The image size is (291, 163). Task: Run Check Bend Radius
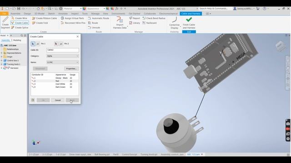[154, 18]
